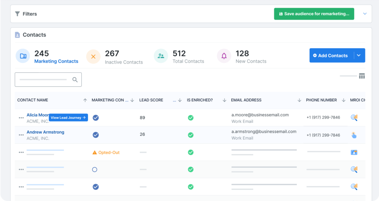This screenshot has height=201, width=379.
Task: Switch to Inactive Contacts view
Action: (124, 62)
